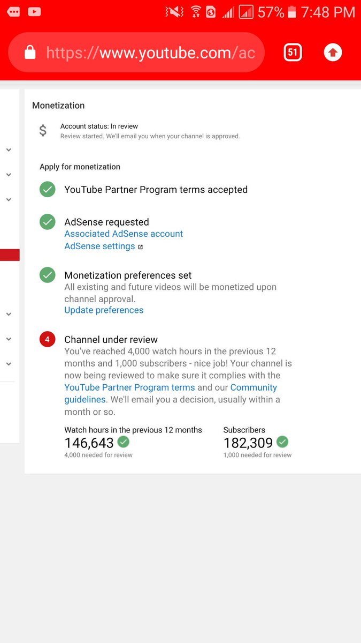
Task: Tap the vibrate mode status icon
Action: pyautogui.click(x=174, y=12)
